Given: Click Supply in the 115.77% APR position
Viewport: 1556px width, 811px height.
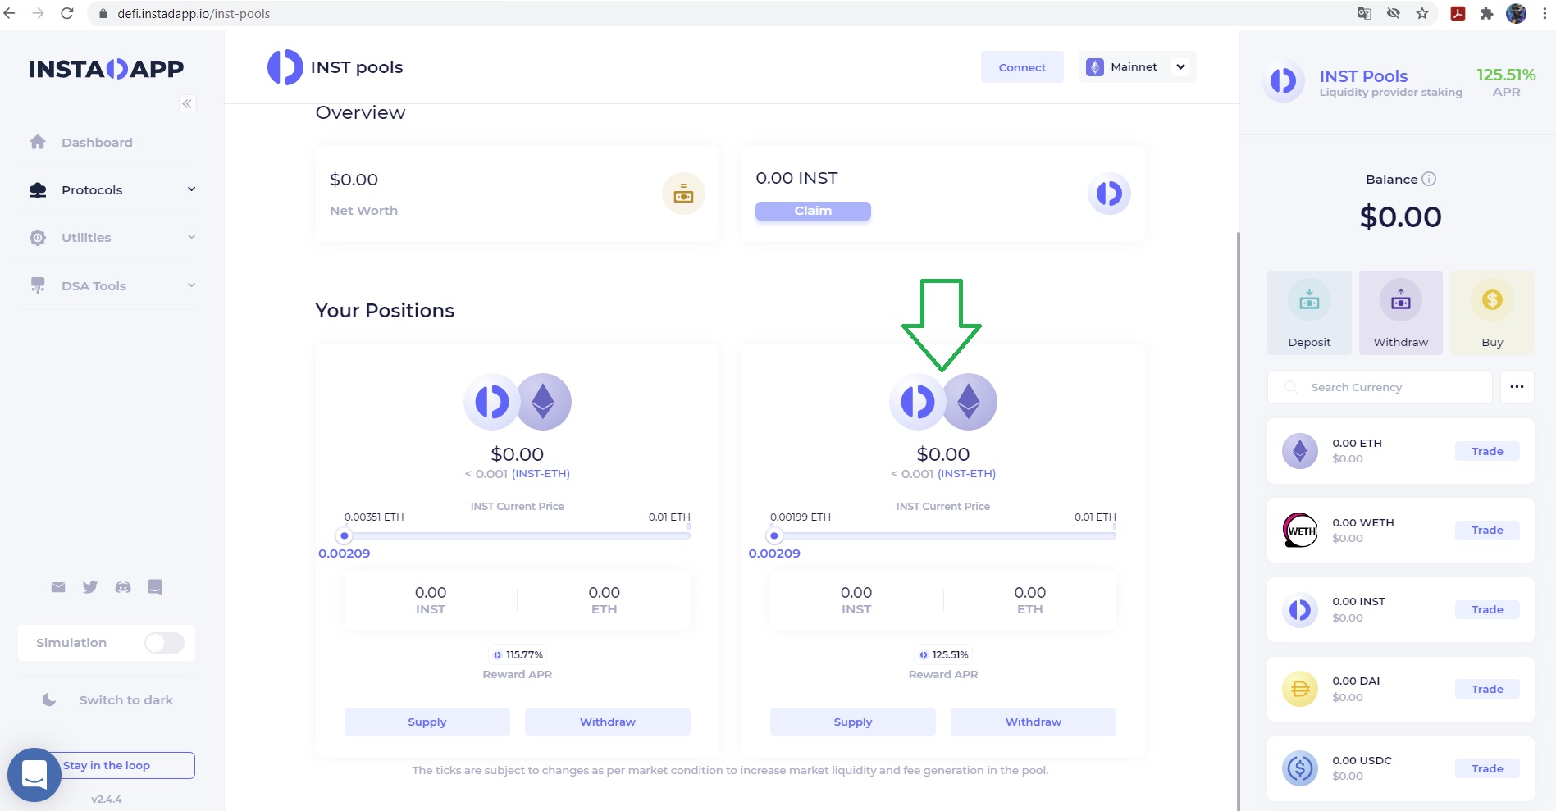Looking at the screenshot, I should [x=427, y=722].
